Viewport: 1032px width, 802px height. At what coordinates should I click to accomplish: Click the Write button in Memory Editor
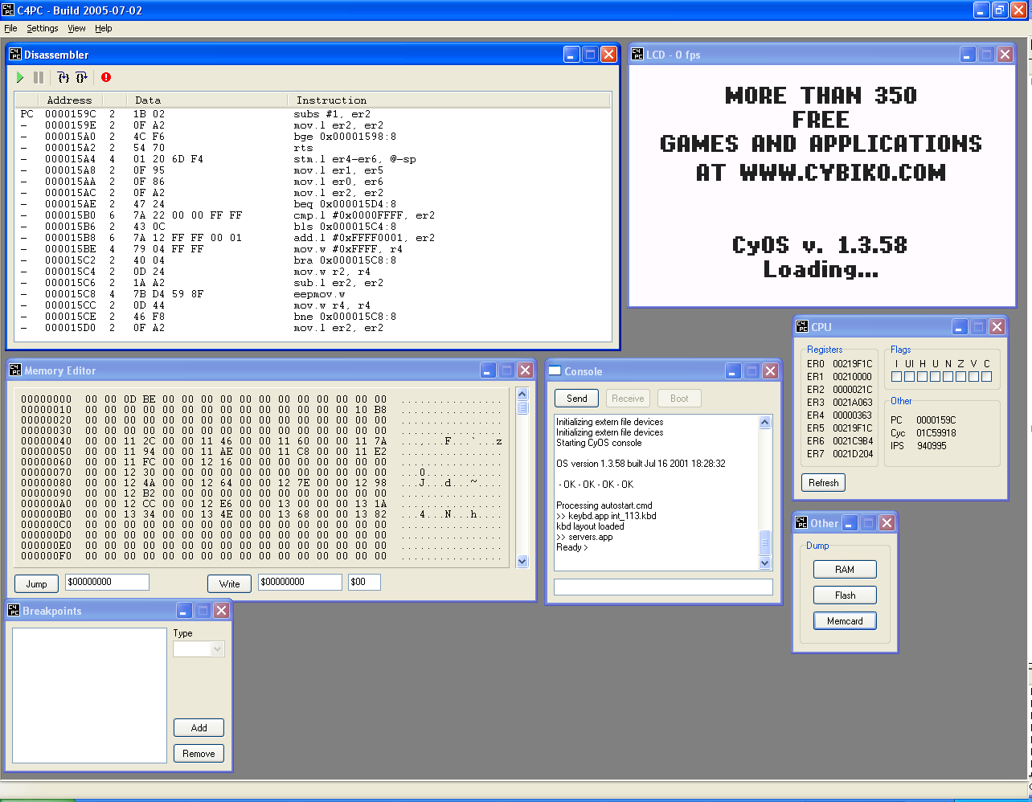coord(230,583)
